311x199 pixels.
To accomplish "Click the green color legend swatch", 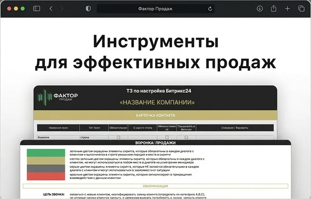I will point(46,153).
